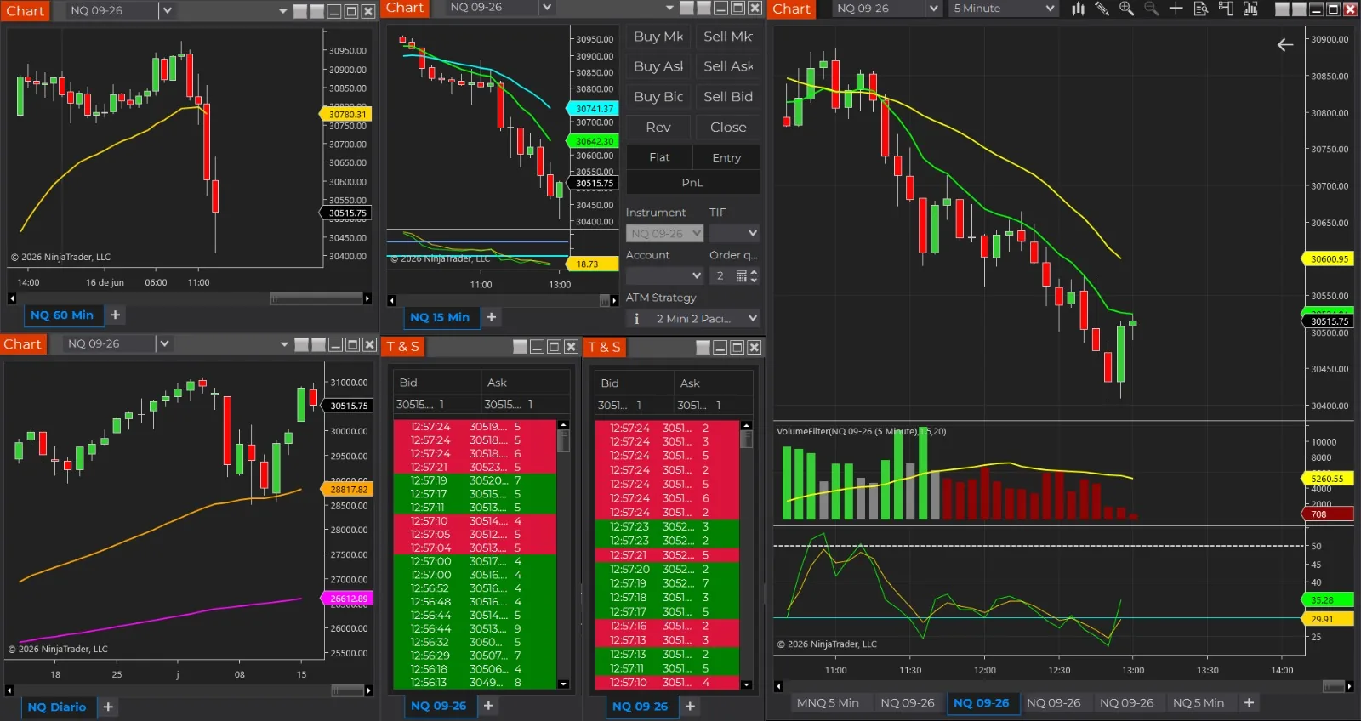This screenshot has width=1361, height=721.
Task: Open the instrument dropdown in the NQ Diario chart
Action: tap(164, 343)
